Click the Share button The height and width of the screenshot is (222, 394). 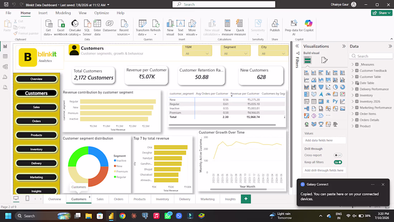(x=382, y=13)
